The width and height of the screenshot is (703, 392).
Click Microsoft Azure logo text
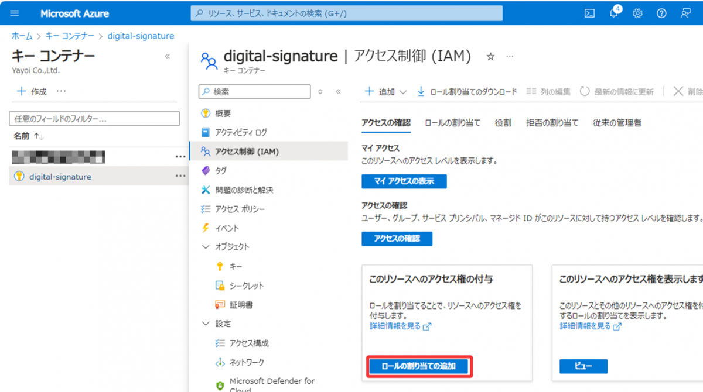click(74, 13)
